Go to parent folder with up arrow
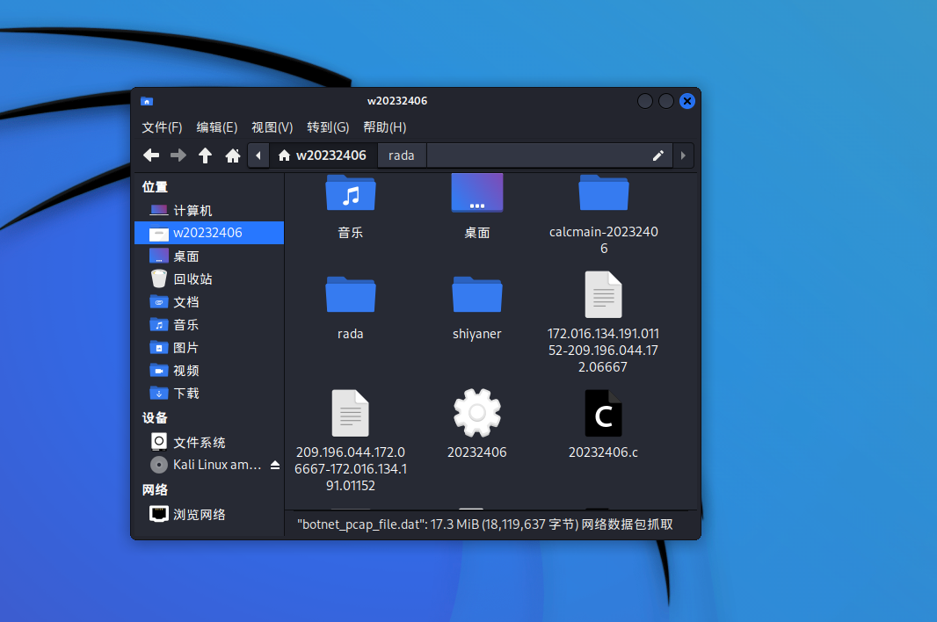 tap(205, 155)
